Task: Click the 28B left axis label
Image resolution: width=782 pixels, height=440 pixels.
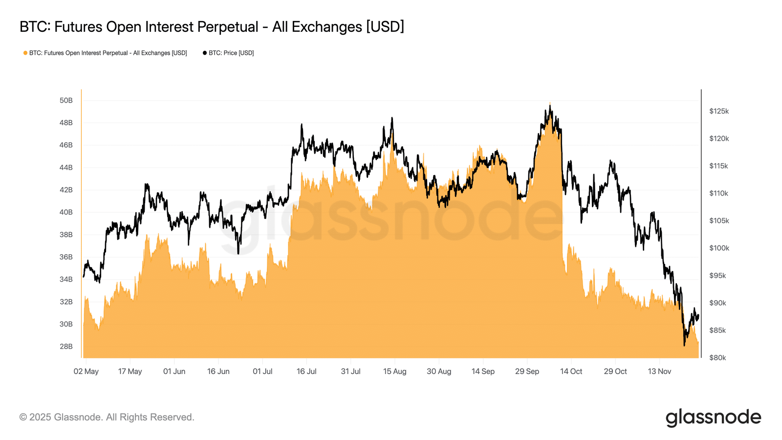Action: coord(66,346)
